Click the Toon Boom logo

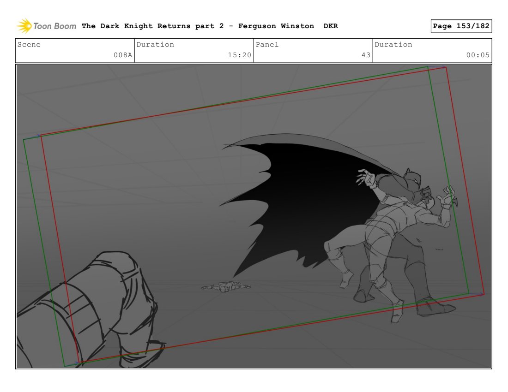pos(47,26)
